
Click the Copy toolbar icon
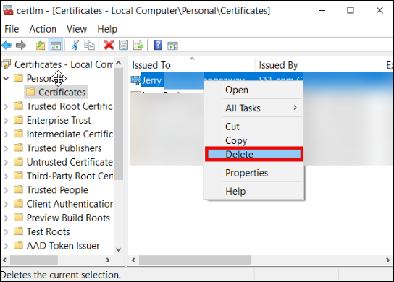click(x=89, y=46)
